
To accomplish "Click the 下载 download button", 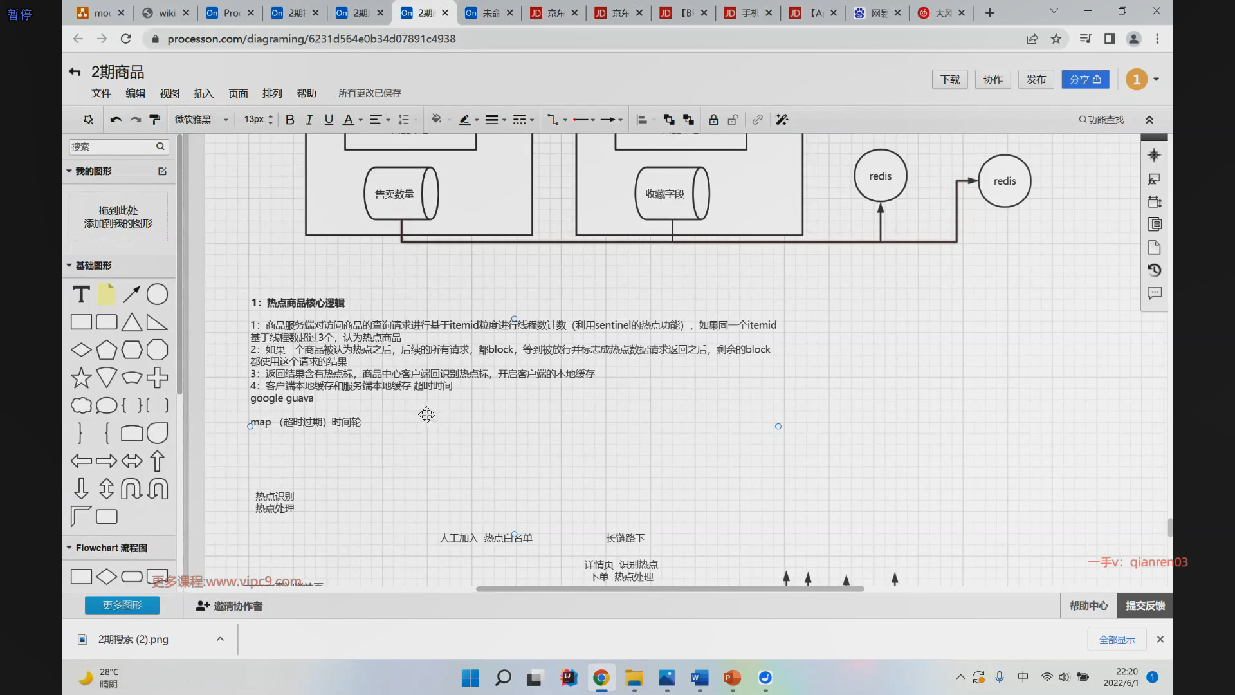I will [949, 79].
